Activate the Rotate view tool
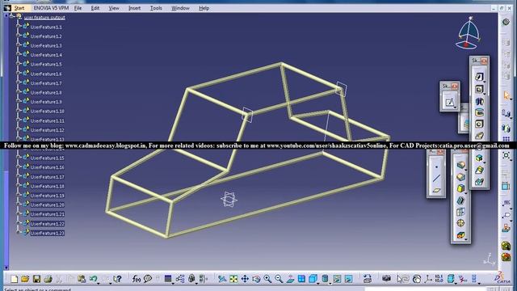The width and height of the screenshot is (517, 291). coord(256,279)
